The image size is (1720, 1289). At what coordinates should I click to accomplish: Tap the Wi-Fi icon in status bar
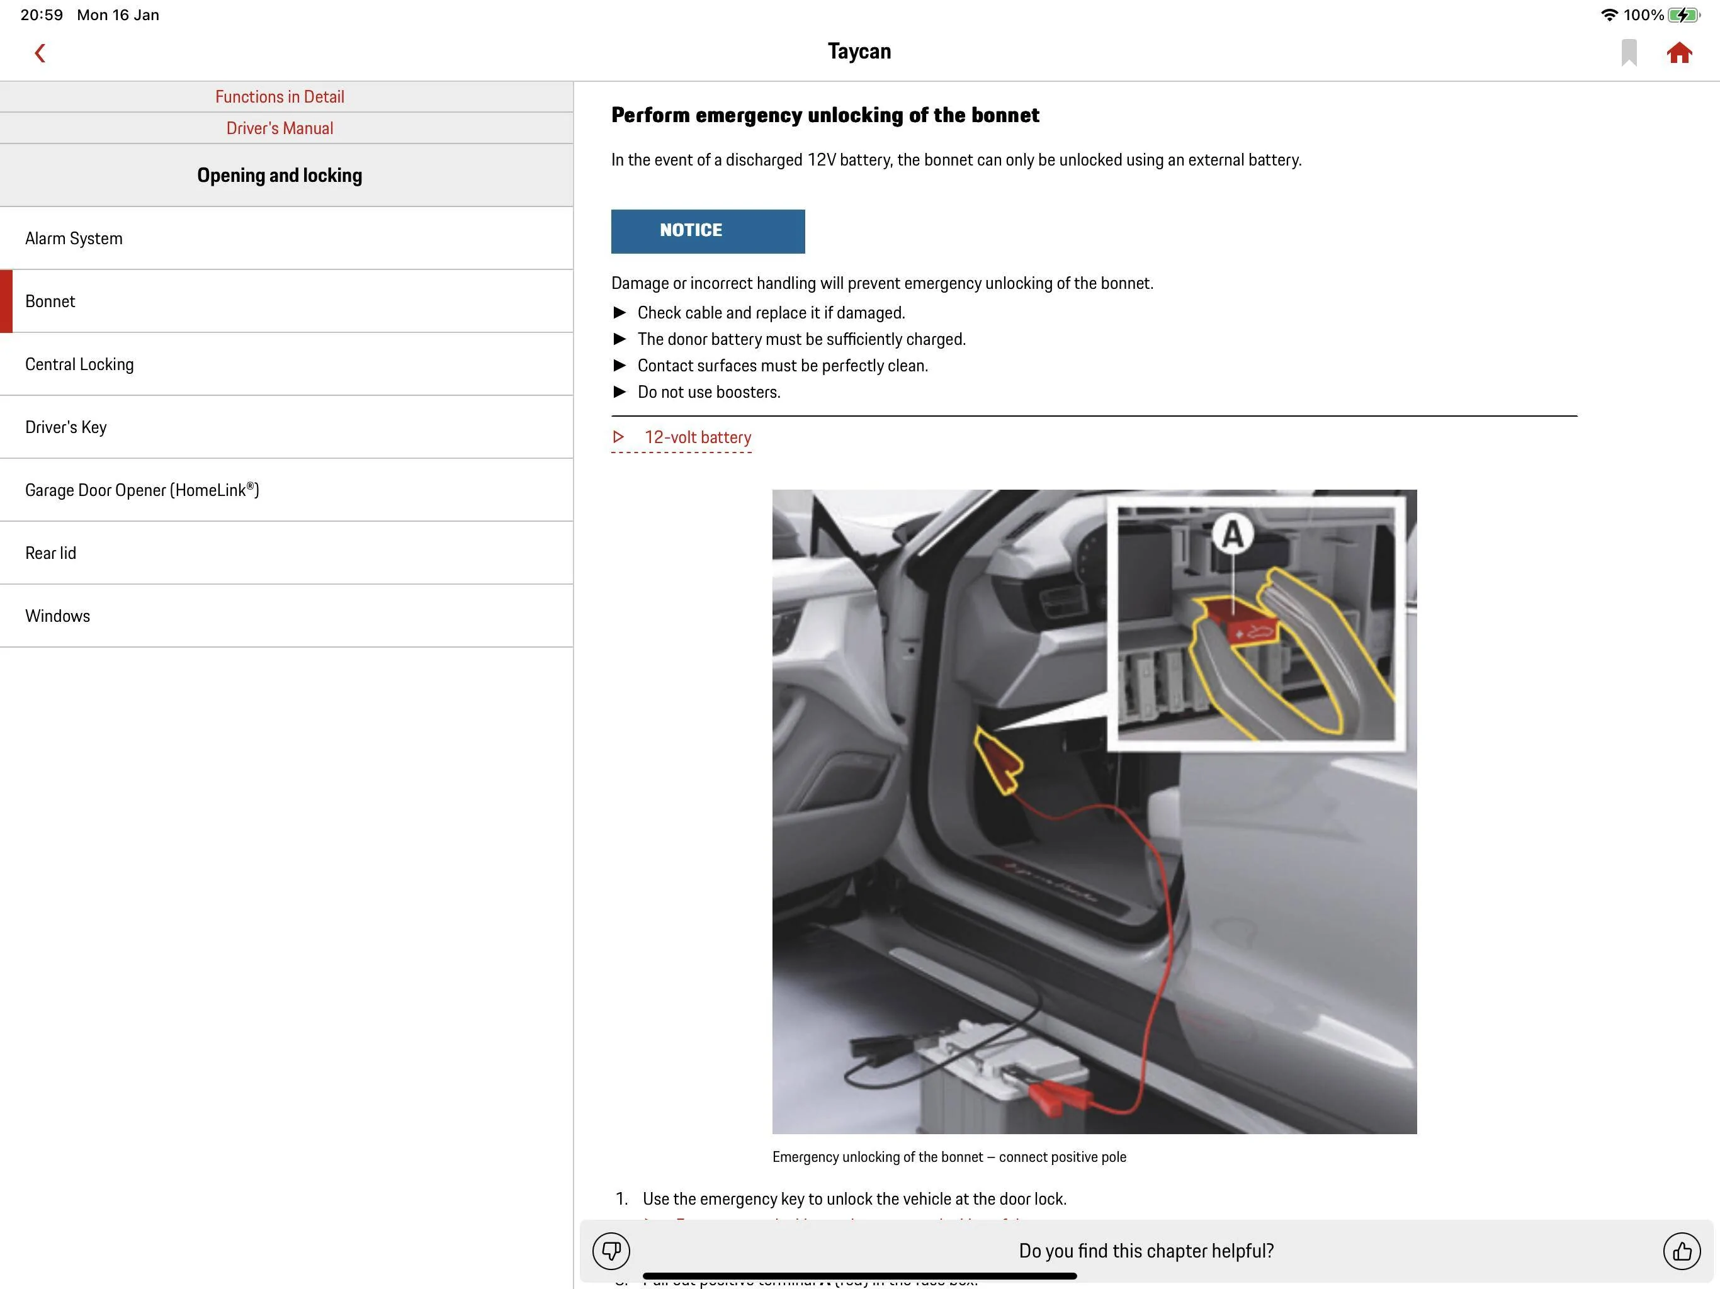click(1609, 14)
